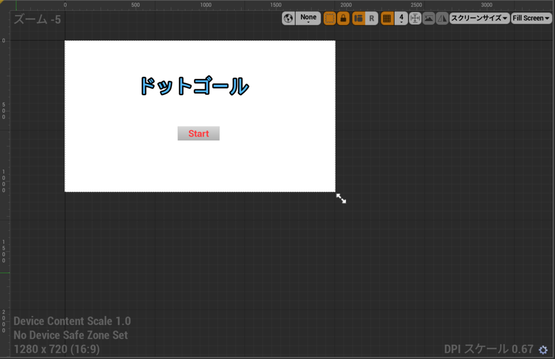
Task: Click the preview background image icon
Action: pos(429,18)
